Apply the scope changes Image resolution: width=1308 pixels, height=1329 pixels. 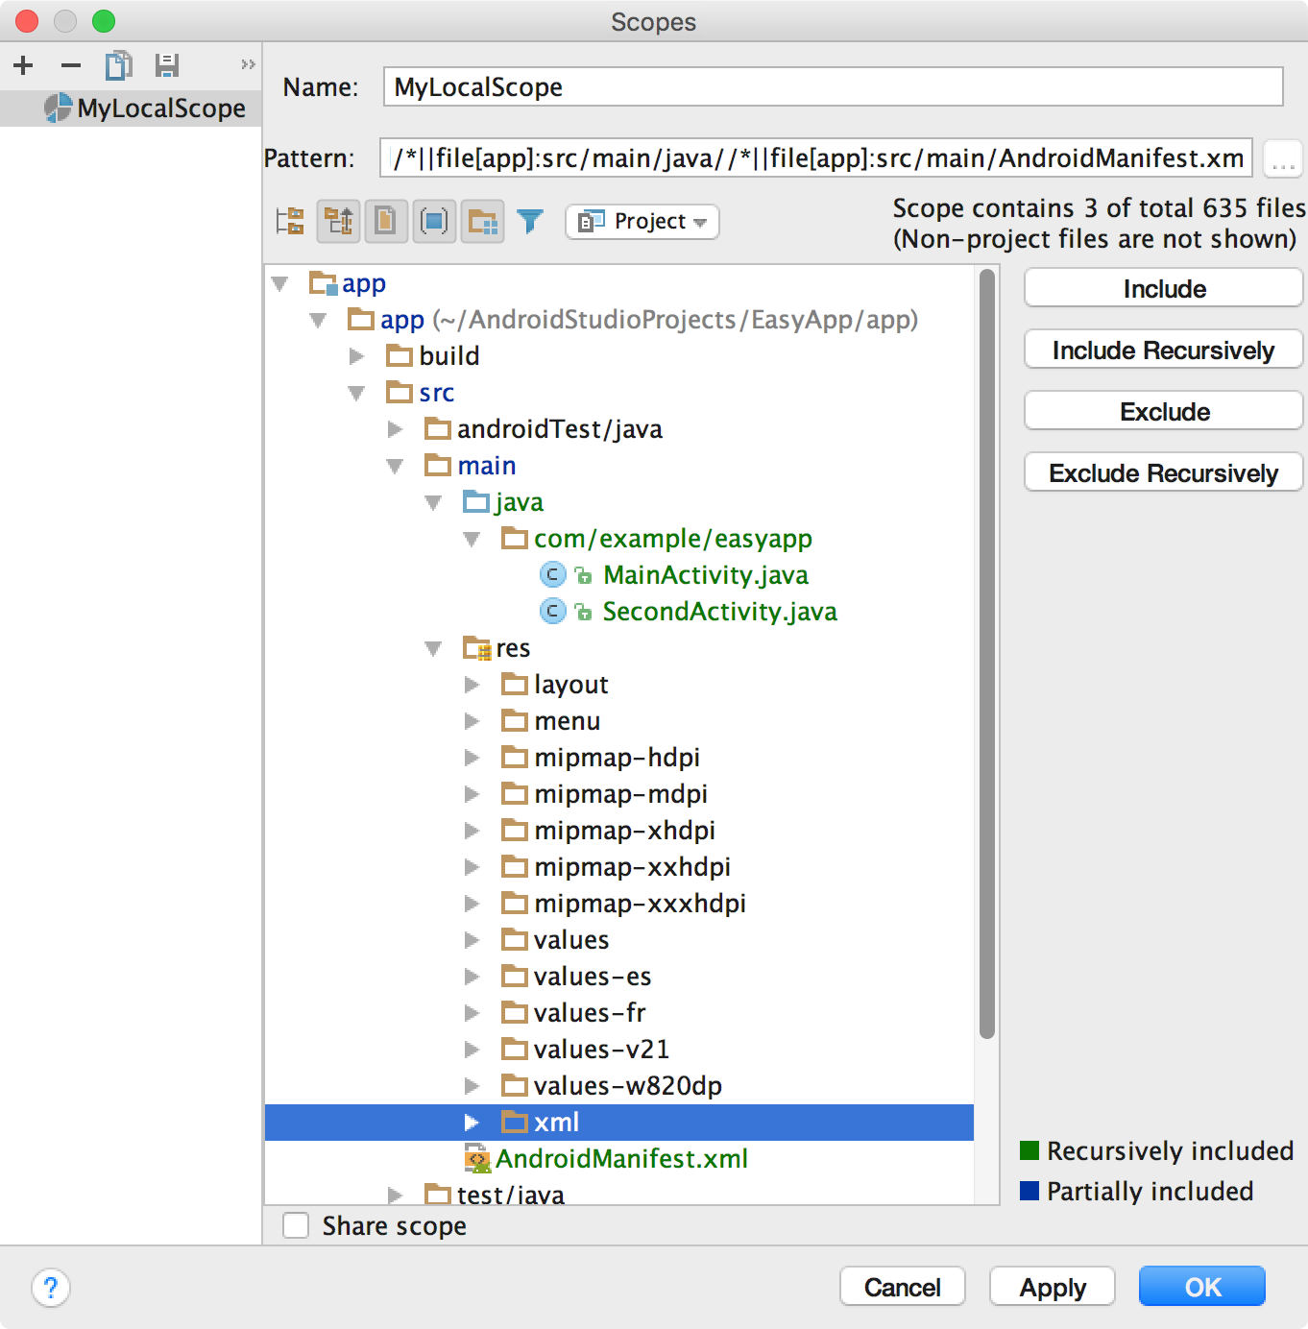coord(1052,1287)
